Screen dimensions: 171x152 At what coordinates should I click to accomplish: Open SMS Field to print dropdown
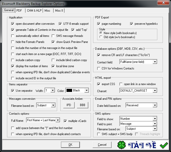[x=155, y=124]
